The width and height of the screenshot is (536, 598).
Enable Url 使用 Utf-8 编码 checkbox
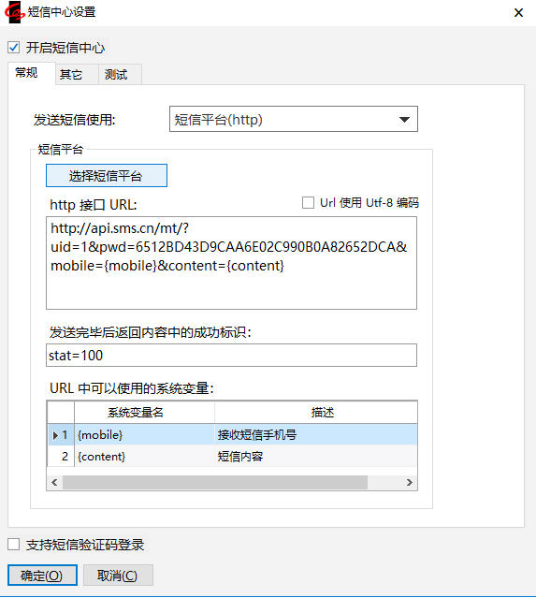(x=308, y=202)
